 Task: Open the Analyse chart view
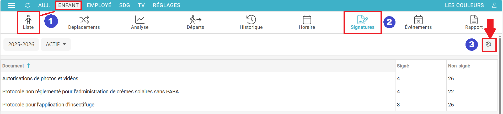[x=140, y=22]
